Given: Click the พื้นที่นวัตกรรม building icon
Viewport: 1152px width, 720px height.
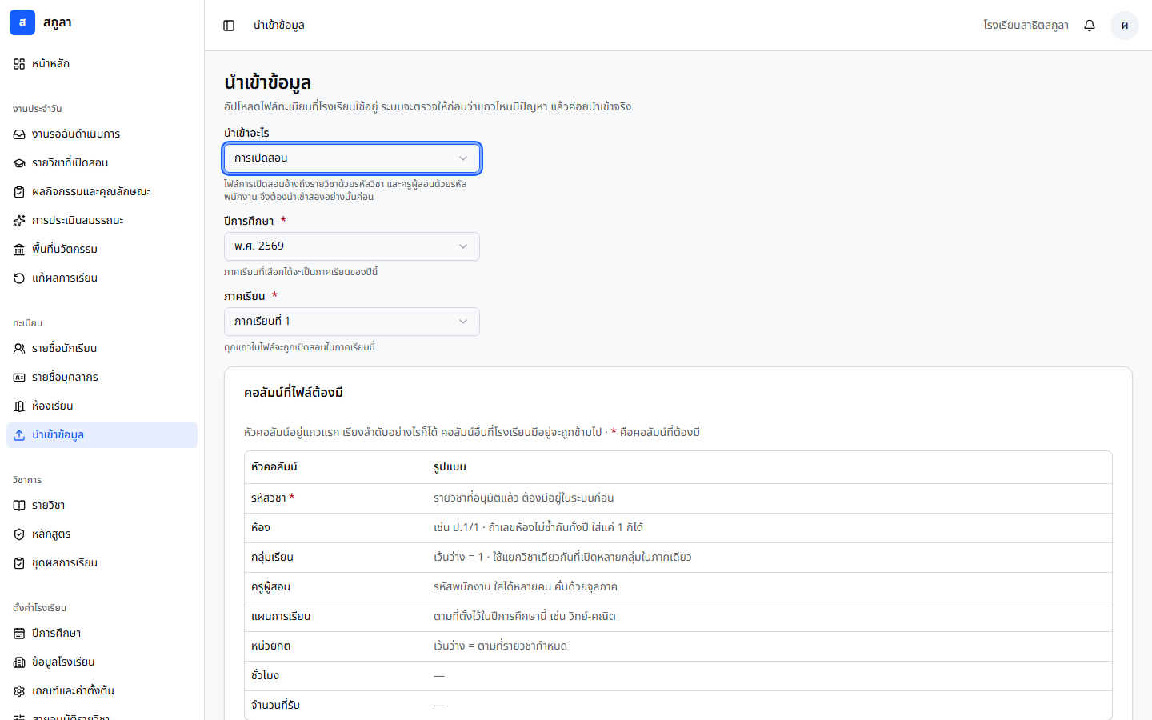Looking at the screenshot, I should pyautogui.click(x=19, y=250).
